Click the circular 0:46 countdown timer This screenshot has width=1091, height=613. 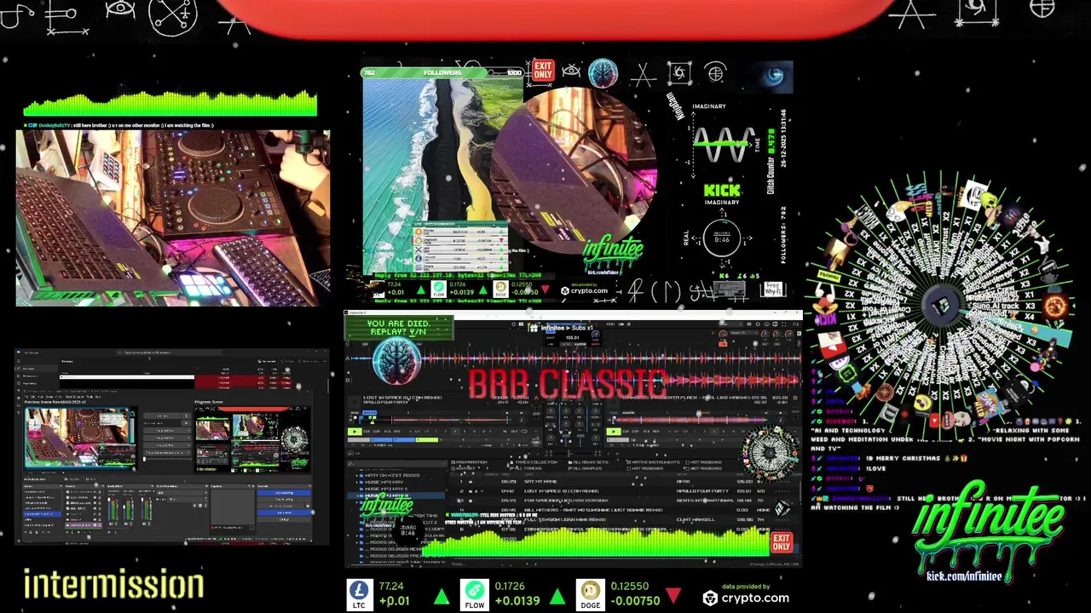[722, 239]
